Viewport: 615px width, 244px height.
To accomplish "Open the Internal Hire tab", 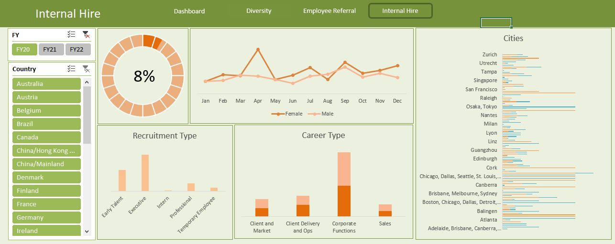I will coord(400,11).
